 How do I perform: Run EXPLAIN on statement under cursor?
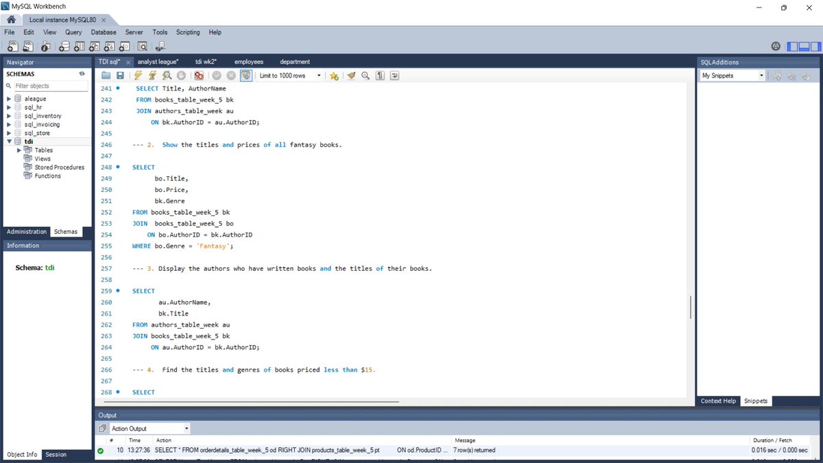167,75
